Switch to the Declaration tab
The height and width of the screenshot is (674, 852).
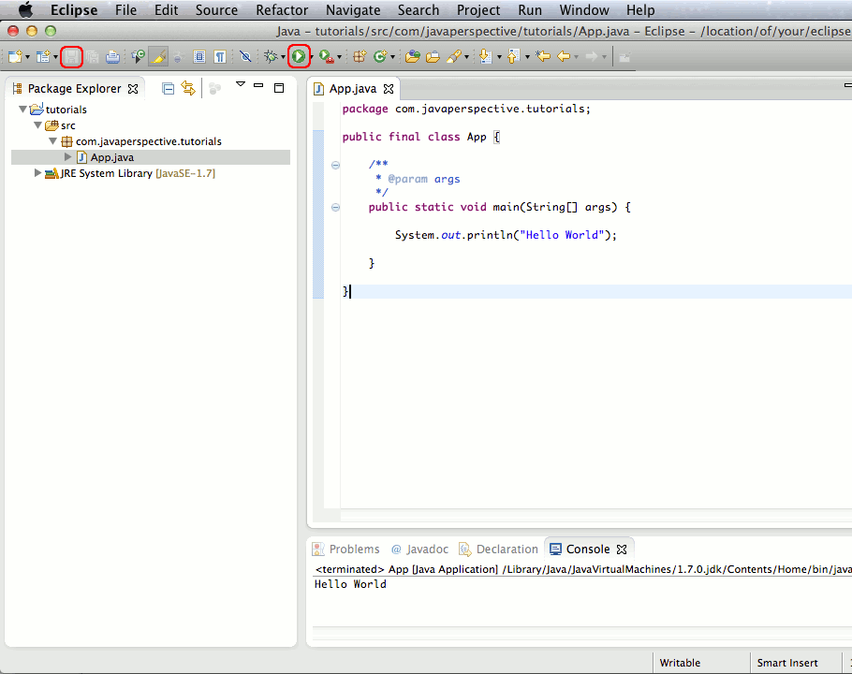498,549
